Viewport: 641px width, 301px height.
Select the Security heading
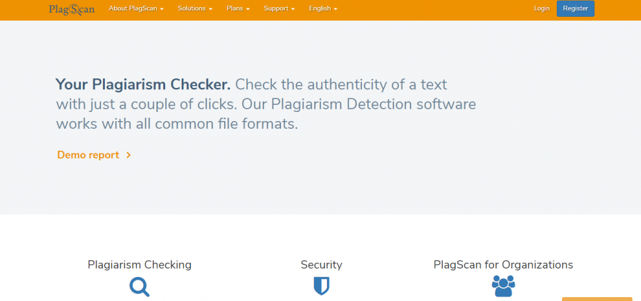click(321, 265)
